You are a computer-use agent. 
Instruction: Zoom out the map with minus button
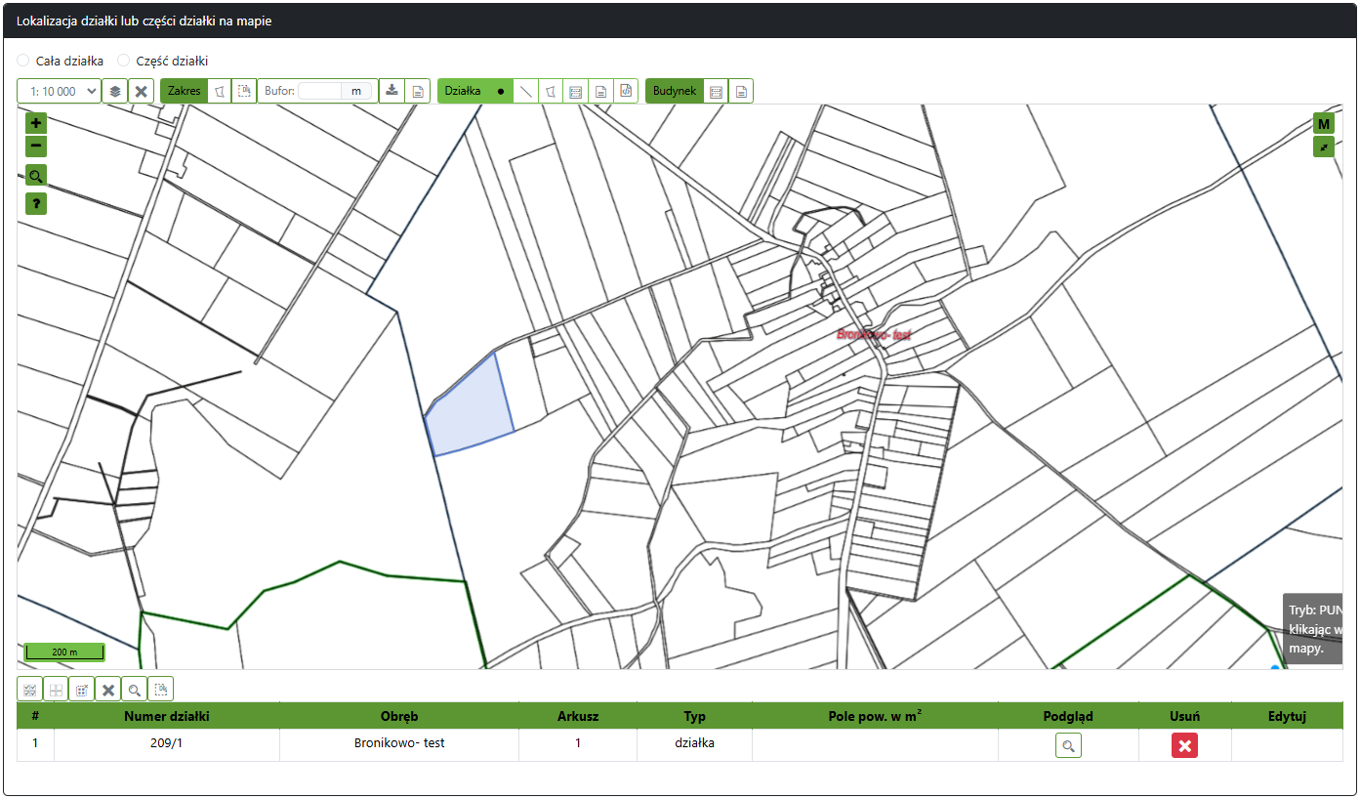[x=36, y=147]
